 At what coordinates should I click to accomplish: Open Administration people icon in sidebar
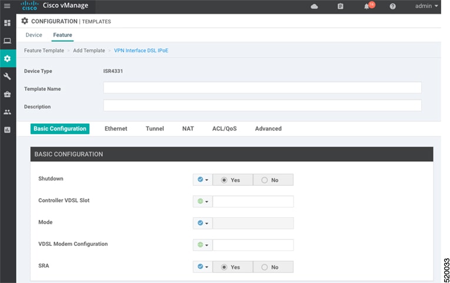coord(8,112)
